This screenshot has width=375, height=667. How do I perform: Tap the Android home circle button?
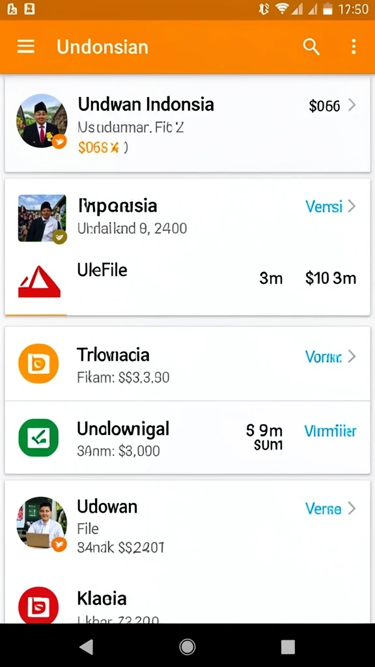click(x=187, y=647)
